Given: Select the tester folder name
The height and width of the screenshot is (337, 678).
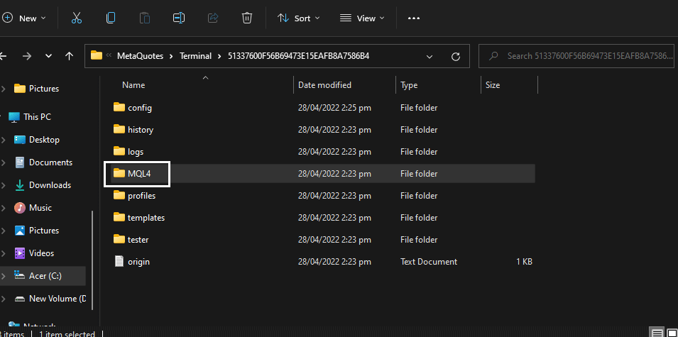Looking at the screenshot, I should (138, 239).
